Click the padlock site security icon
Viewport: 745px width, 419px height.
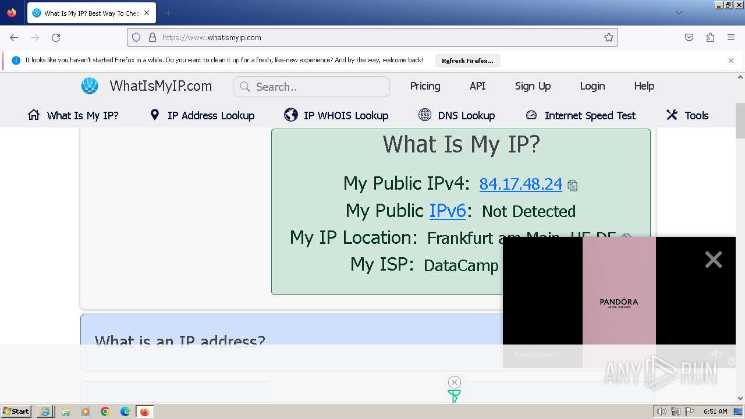pyautogui.click(x=152, y=37)
